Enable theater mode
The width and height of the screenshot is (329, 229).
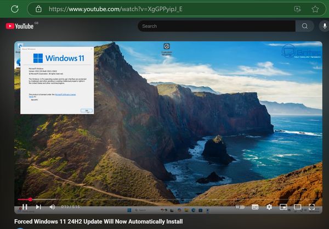298,207
